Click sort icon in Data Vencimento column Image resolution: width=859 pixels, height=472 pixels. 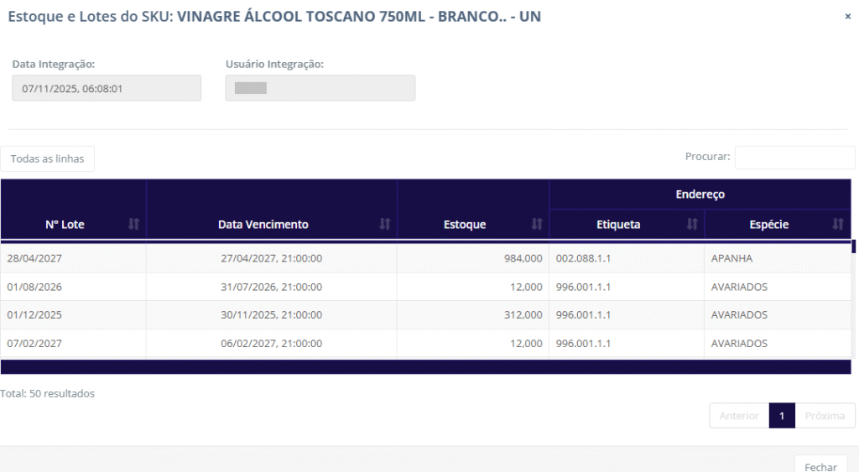coord(385,224)
